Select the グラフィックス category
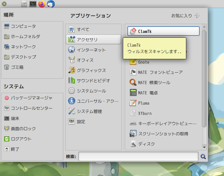 tap(93, 70)
